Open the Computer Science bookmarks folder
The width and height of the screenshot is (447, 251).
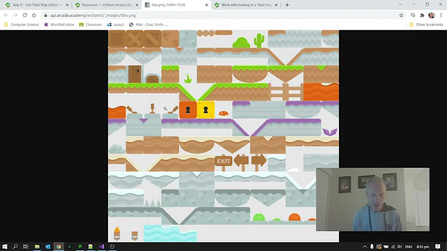click(21, 24)
